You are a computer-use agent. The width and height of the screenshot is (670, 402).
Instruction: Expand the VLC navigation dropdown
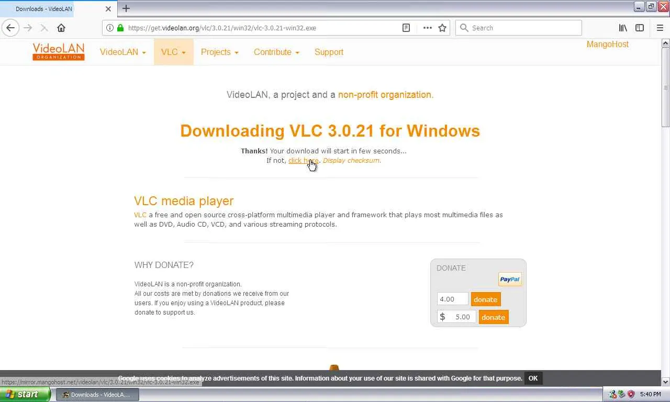173,52
